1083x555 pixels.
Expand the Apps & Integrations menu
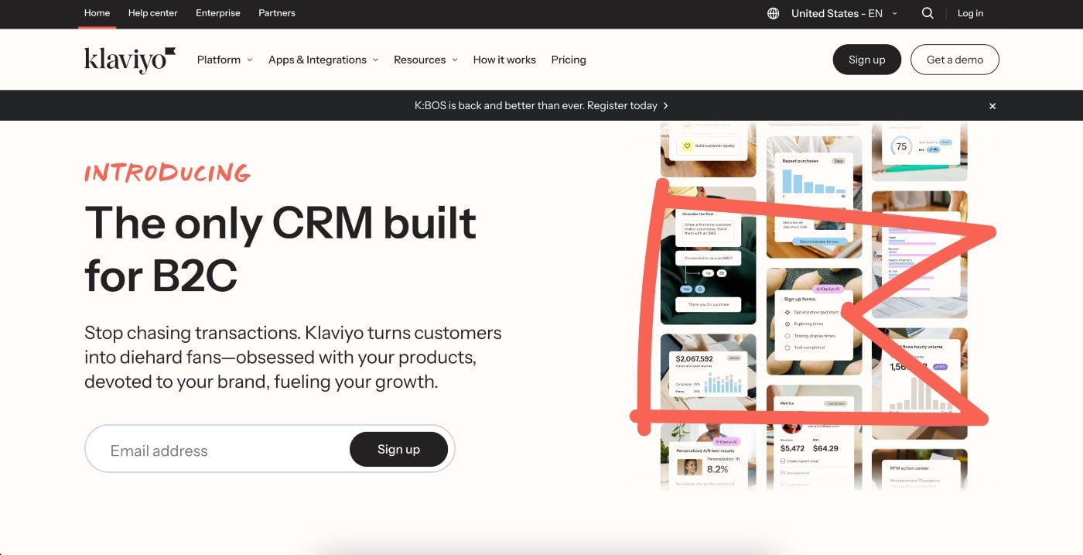(x=323, y=60)
